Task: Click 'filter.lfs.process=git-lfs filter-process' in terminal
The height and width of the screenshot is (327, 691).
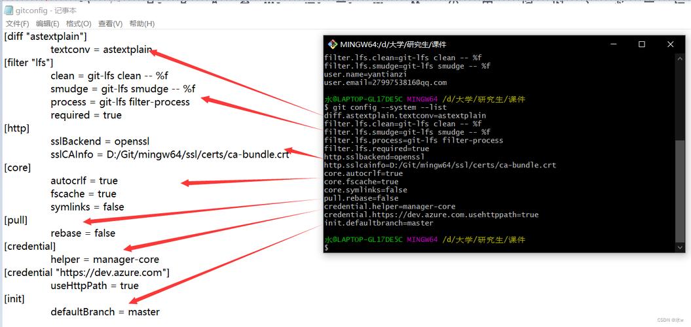Action: 413,141
